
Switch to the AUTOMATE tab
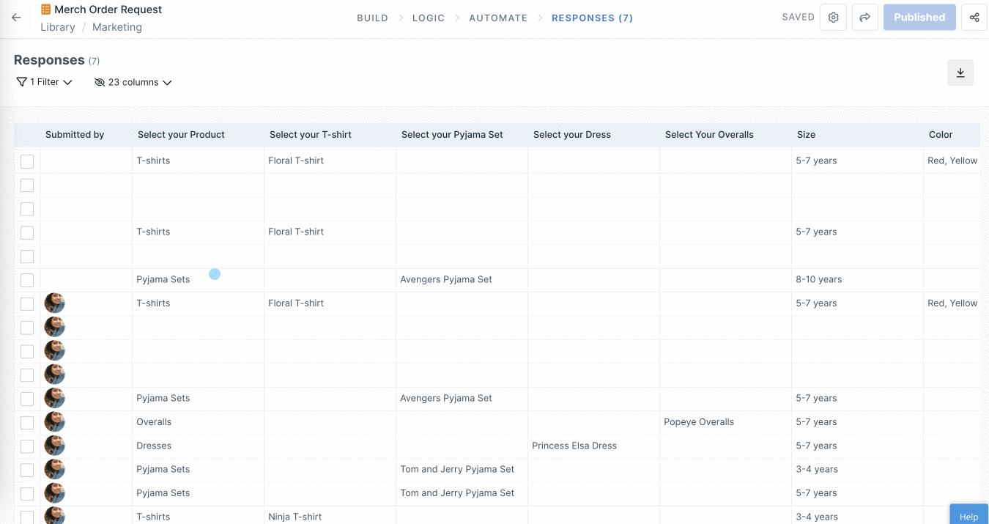pos(498,18)
